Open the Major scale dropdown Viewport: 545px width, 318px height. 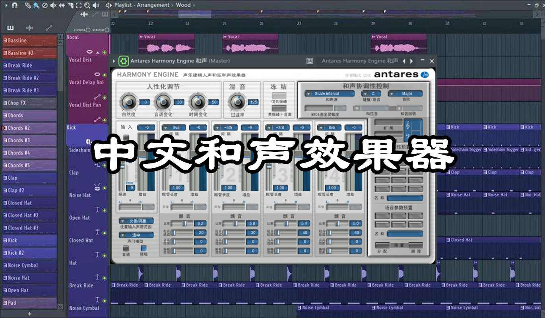tap(405, 94)
